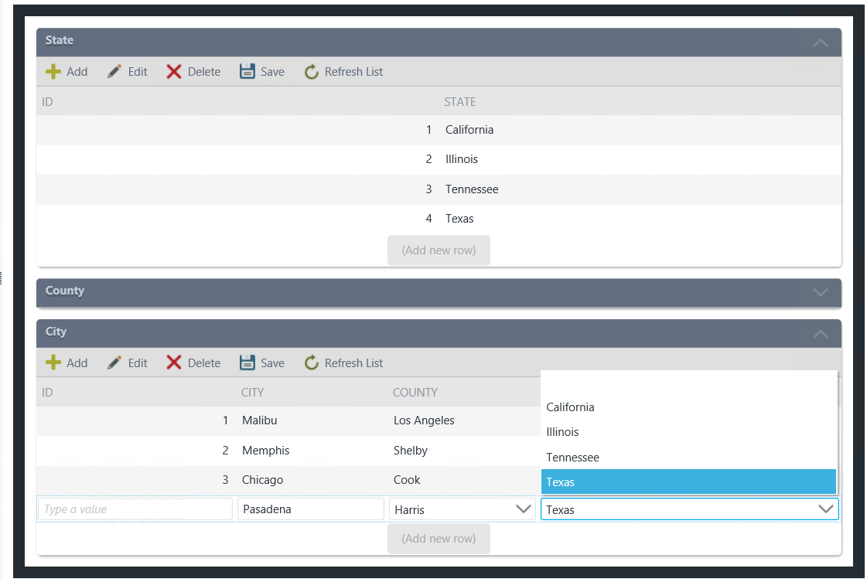Click the Cook county cell
This screenshot has height=582, width=867.
[406, 480]
